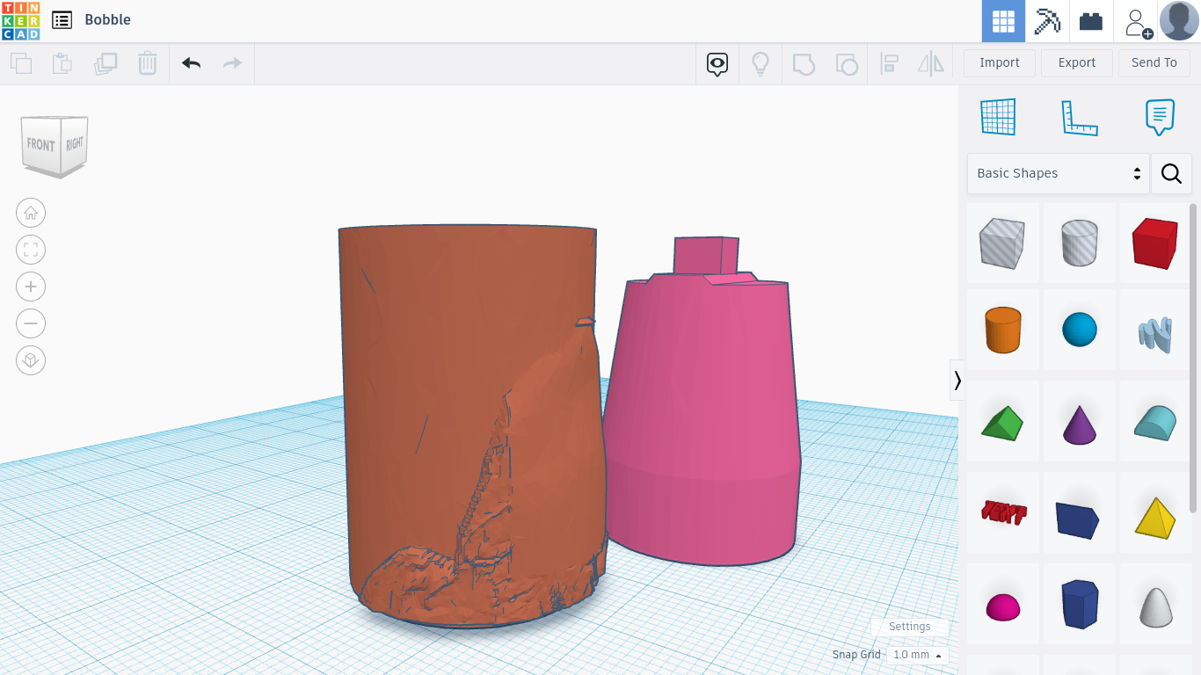Select the Notes tool icon
Screen dimensions: 1201x675
[1160, 117]
